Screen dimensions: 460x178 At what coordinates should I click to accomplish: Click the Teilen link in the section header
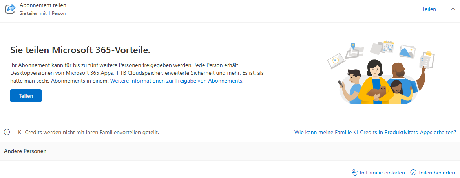(x=429, y=9)
